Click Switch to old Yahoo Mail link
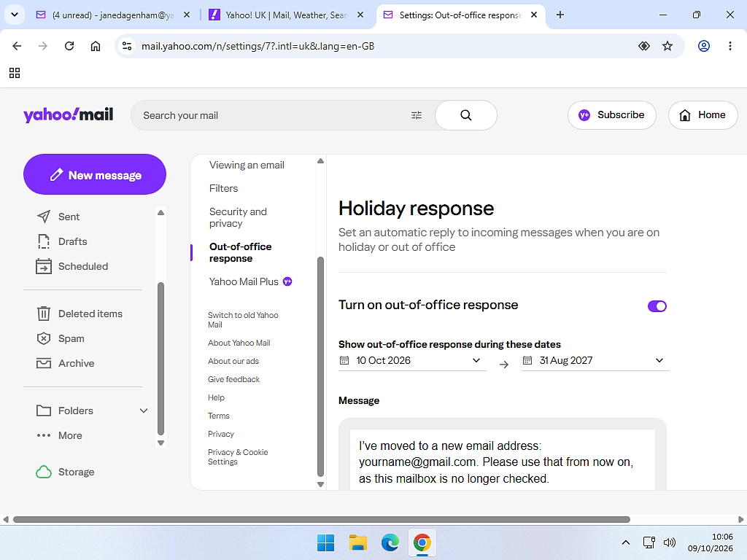Image resolution: width=747 pixels, height=560 pixels. coord(243,320)
